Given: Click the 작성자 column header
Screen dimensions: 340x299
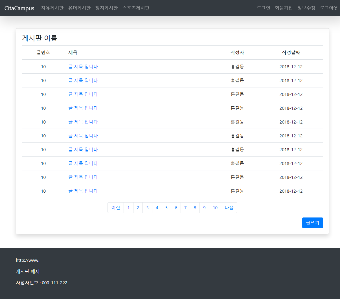Looking at the screenshot, I should [x=237, y=52].
